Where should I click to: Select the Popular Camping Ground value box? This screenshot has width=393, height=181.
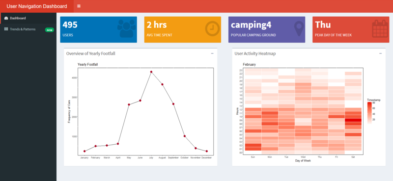[267, 29]
